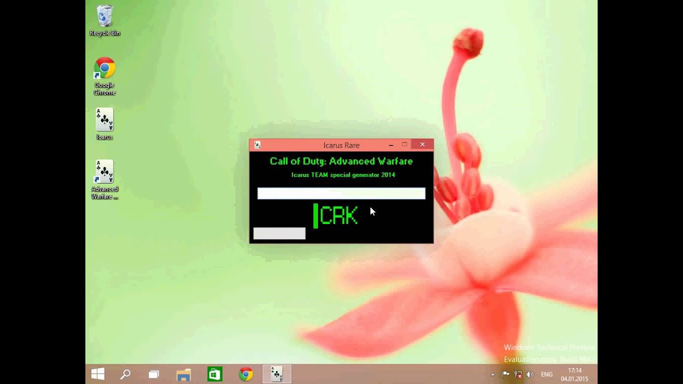Open the network tray icon
The image size is (683, 384).
click(x=518, y=374)
